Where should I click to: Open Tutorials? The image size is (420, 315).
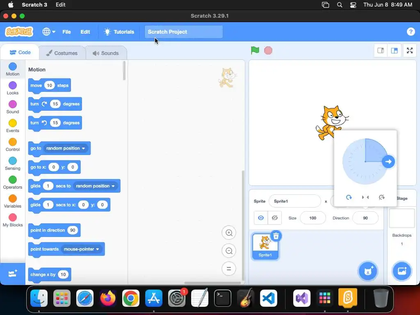click(x=119, y=32)
